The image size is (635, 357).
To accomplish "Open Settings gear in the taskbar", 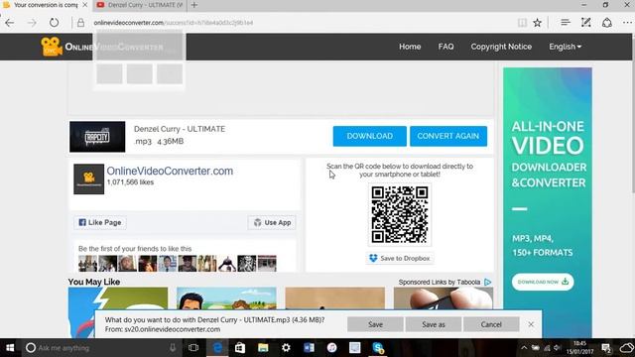I will [x=286, y=348].
